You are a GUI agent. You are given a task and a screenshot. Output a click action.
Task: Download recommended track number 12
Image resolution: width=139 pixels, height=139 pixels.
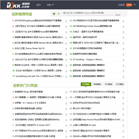point(124,21)
